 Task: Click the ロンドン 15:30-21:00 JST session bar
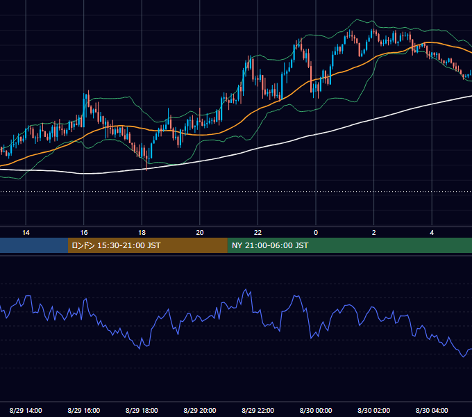pyautogui.click(x=147, y=245)
